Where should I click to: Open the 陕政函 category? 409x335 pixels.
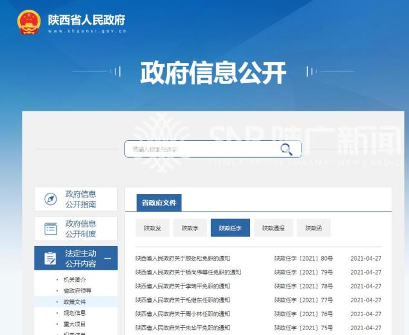(x=314, y=228)
